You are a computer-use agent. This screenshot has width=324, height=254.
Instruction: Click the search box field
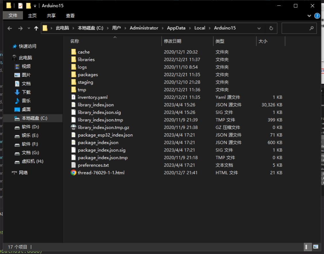pyautogui.click(x=296, y=28)
